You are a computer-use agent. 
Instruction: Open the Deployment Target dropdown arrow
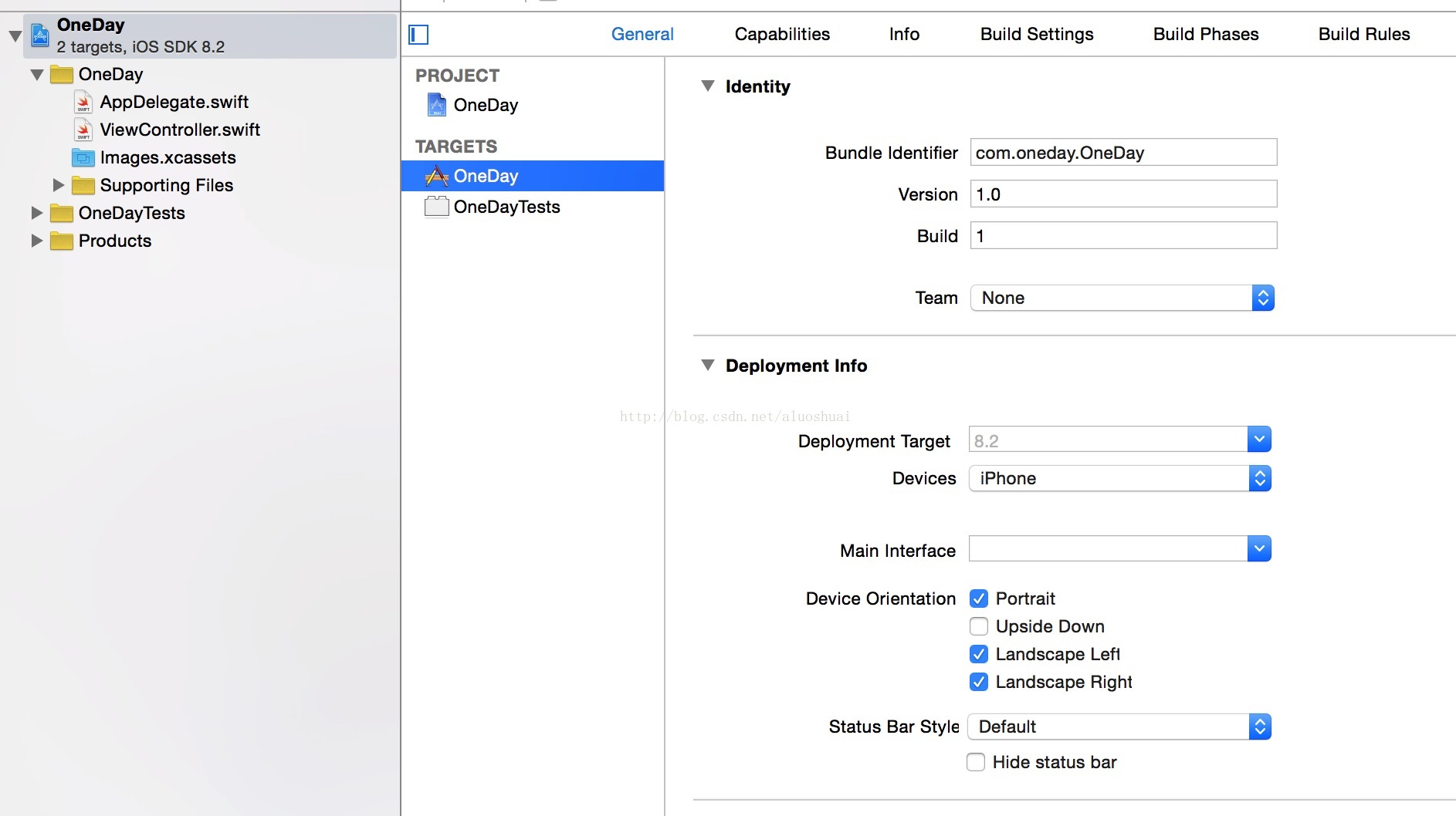pos(1259,440)
